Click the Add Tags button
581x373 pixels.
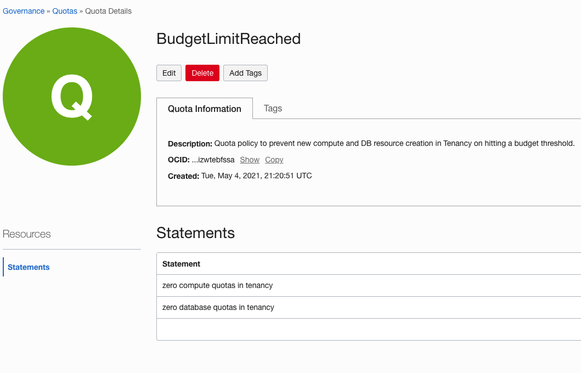pos(245,72)
